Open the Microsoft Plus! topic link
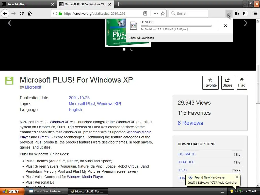This screenshot has height=195, width=260. point(82,104)
